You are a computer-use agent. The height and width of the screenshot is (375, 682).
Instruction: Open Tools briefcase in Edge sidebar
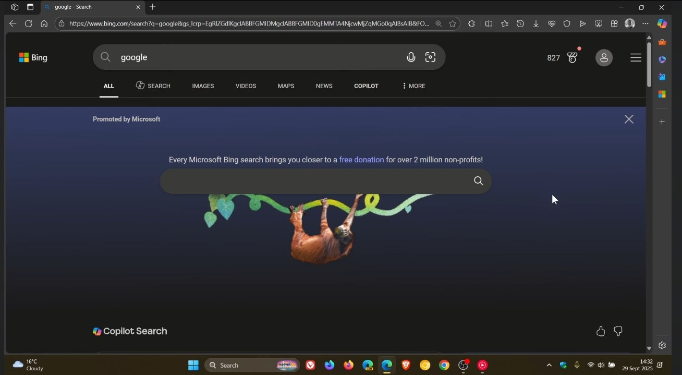pyautogui.click(x=662, y=42)
